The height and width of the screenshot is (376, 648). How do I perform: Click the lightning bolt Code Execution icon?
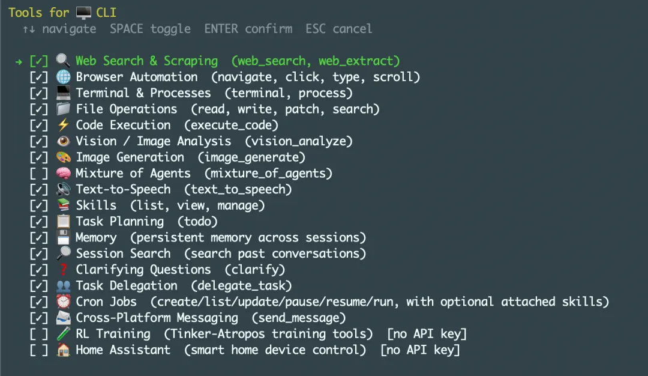coord(63,125)
